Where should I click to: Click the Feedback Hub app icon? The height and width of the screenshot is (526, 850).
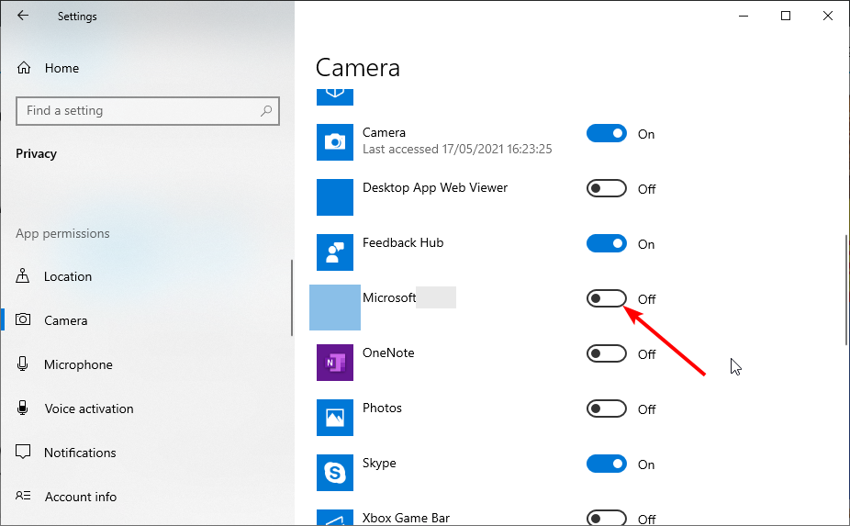(x=335, y=252)
